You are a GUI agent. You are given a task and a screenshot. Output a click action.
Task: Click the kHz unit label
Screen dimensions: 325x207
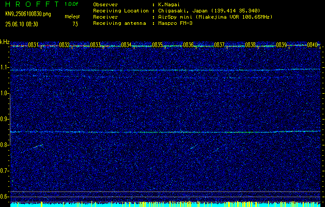point(5,42)
